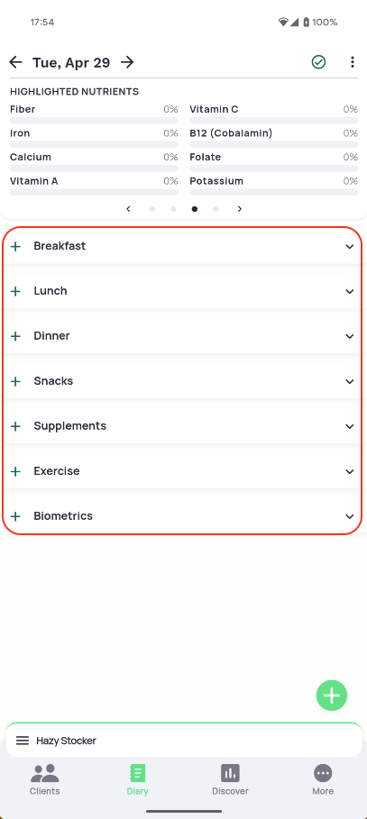This screenshot has height=819, width=367.
Task: Expand the Exercise section chevron
Action: pos(350,471)
